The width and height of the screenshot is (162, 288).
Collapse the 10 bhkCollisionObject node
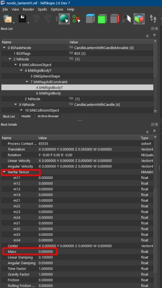pyautogui.click(x=22, y=110)
